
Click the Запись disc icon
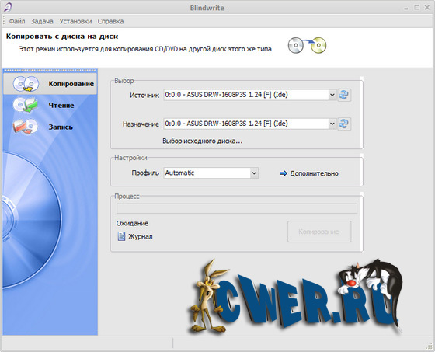(x=25, y=127)
